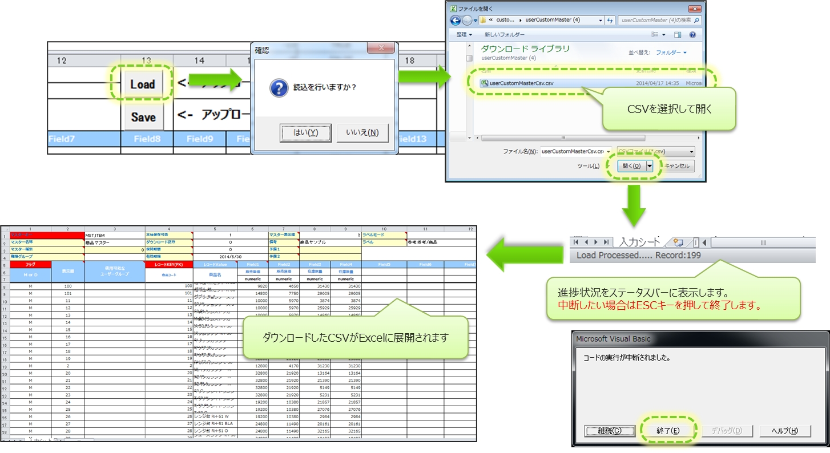Expand the 整理 menu dropdown
This screenshot has width=830, height=453.
click(x=465, y=35)
